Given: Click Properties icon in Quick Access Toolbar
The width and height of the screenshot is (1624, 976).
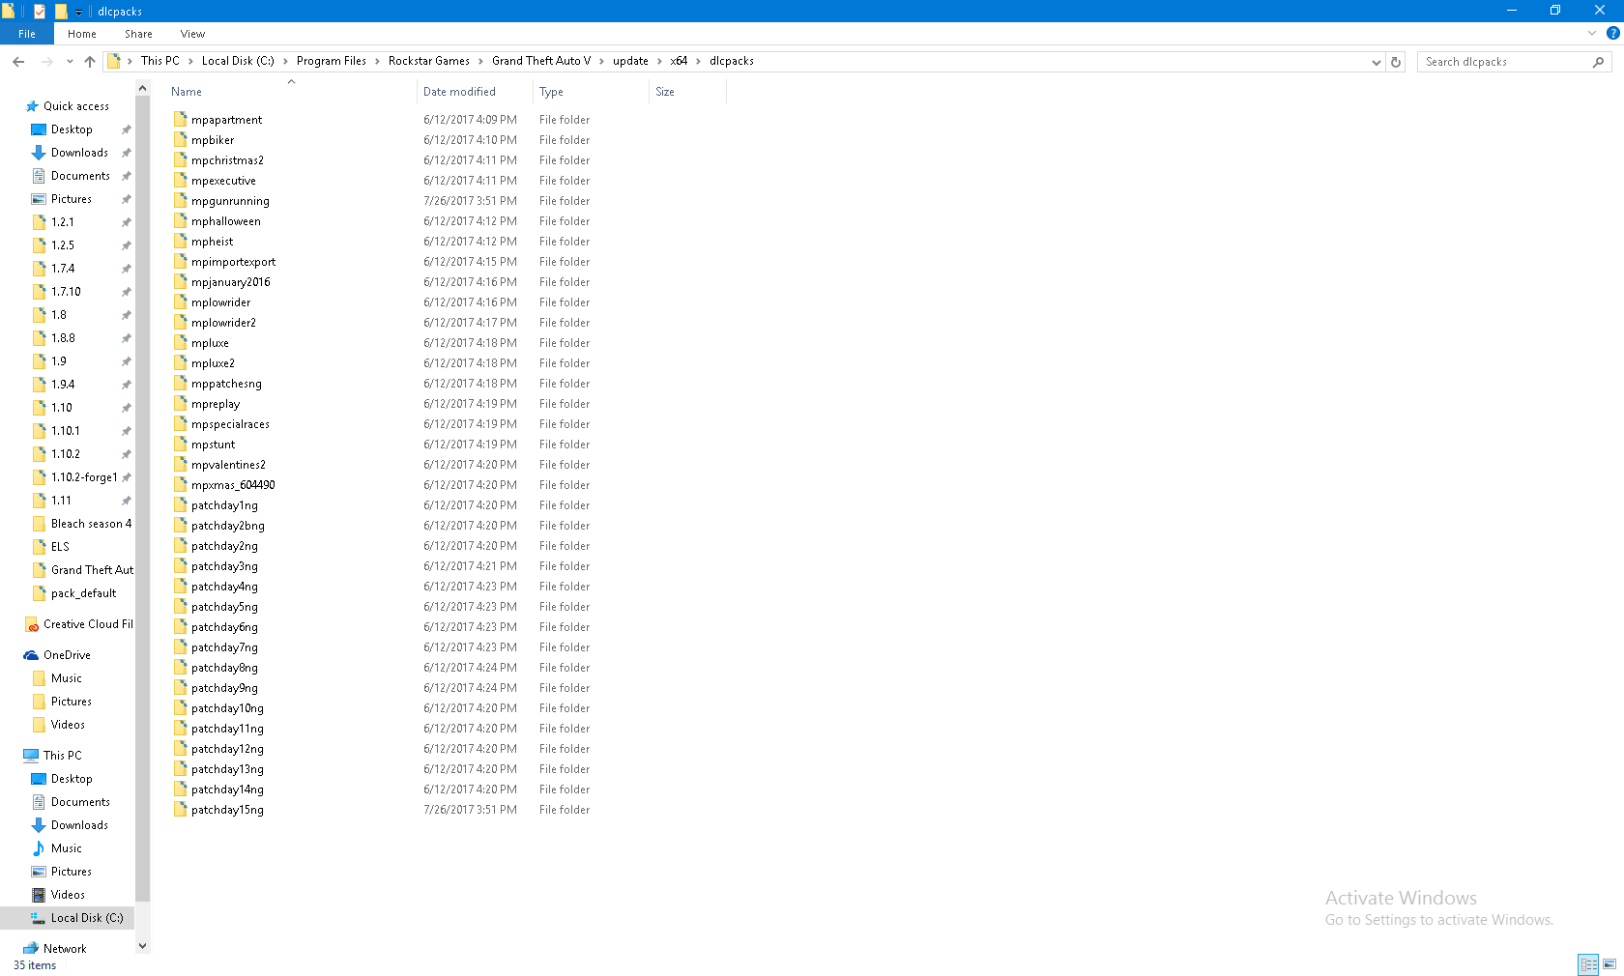Looking at the screenshot, I should pos(40,12).
